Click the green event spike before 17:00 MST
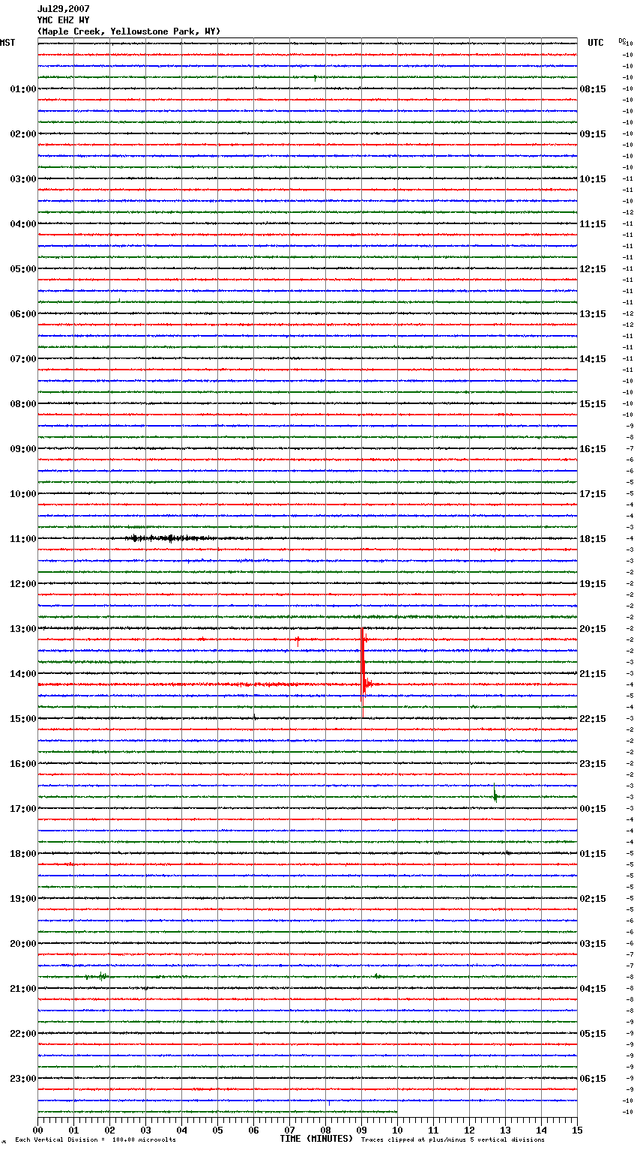This screenshot has height=1150, width=637. point(496,795)
